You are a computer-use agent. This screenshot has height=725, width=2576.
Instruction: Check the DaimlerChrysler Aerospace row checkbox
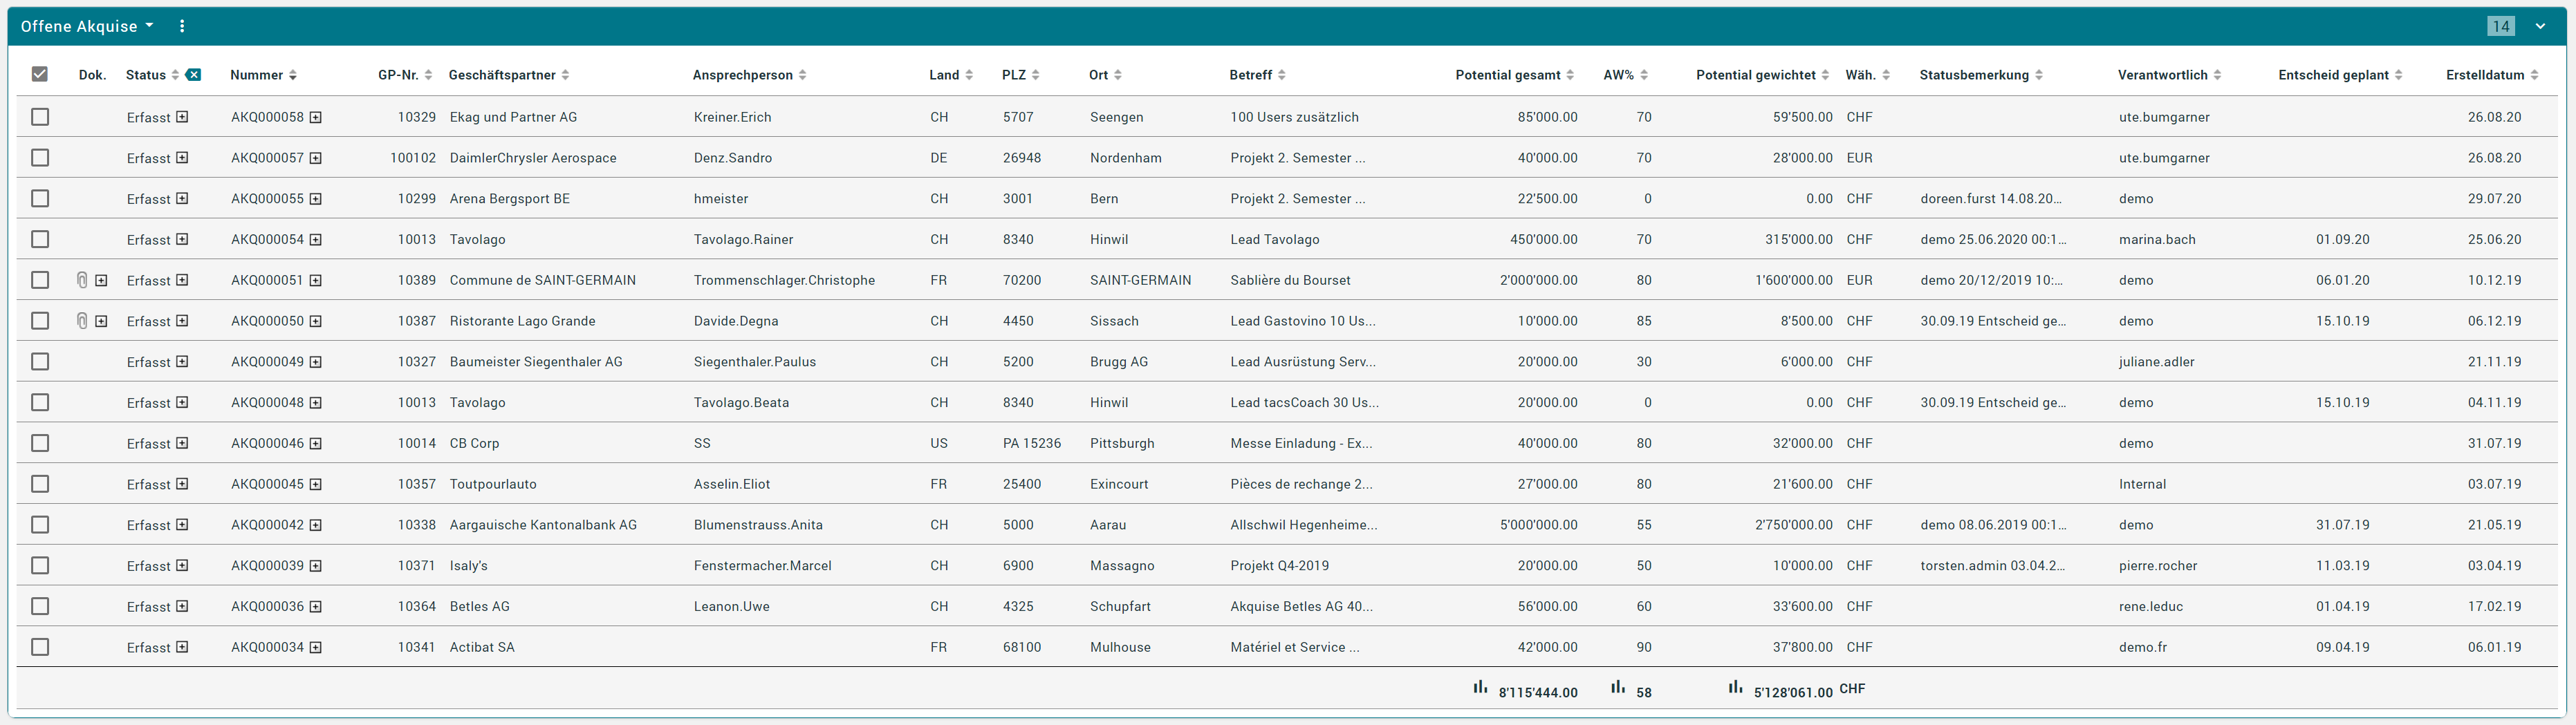tap(40, 158)
